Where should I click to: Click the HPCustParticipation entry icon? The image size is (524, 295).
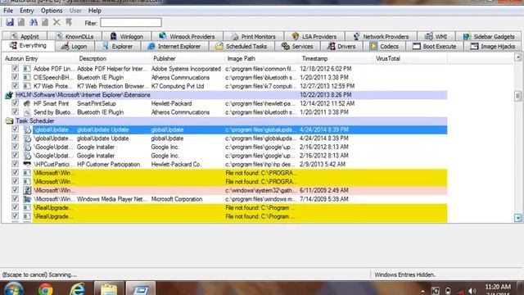click(x=27, y=164)
